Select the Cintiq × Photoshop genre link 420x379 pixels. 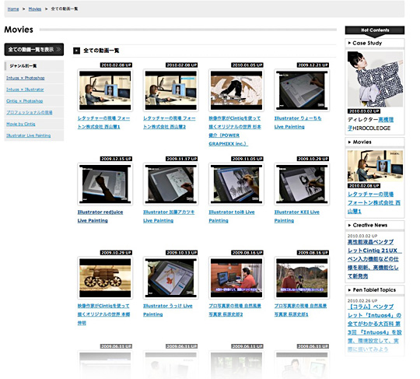tap(25, 100)
